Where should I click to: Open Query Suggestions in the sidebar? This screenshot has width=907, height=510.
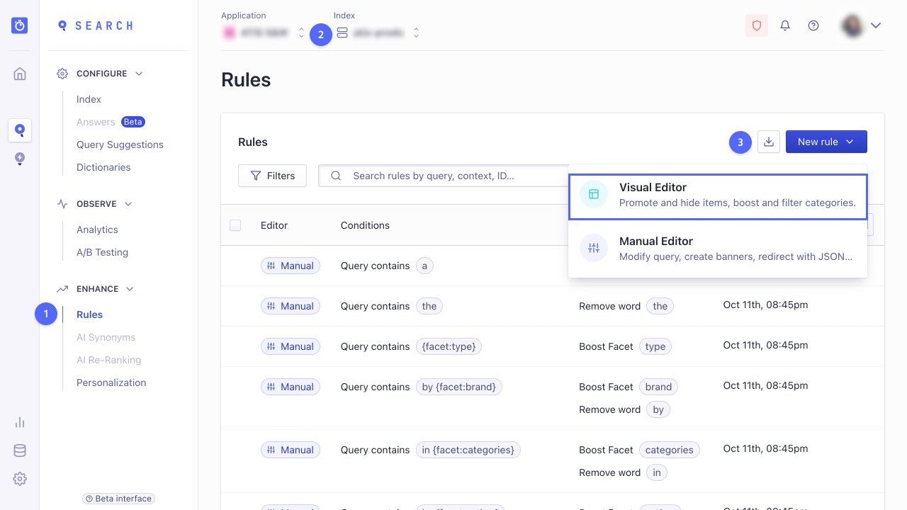point(120,144)
